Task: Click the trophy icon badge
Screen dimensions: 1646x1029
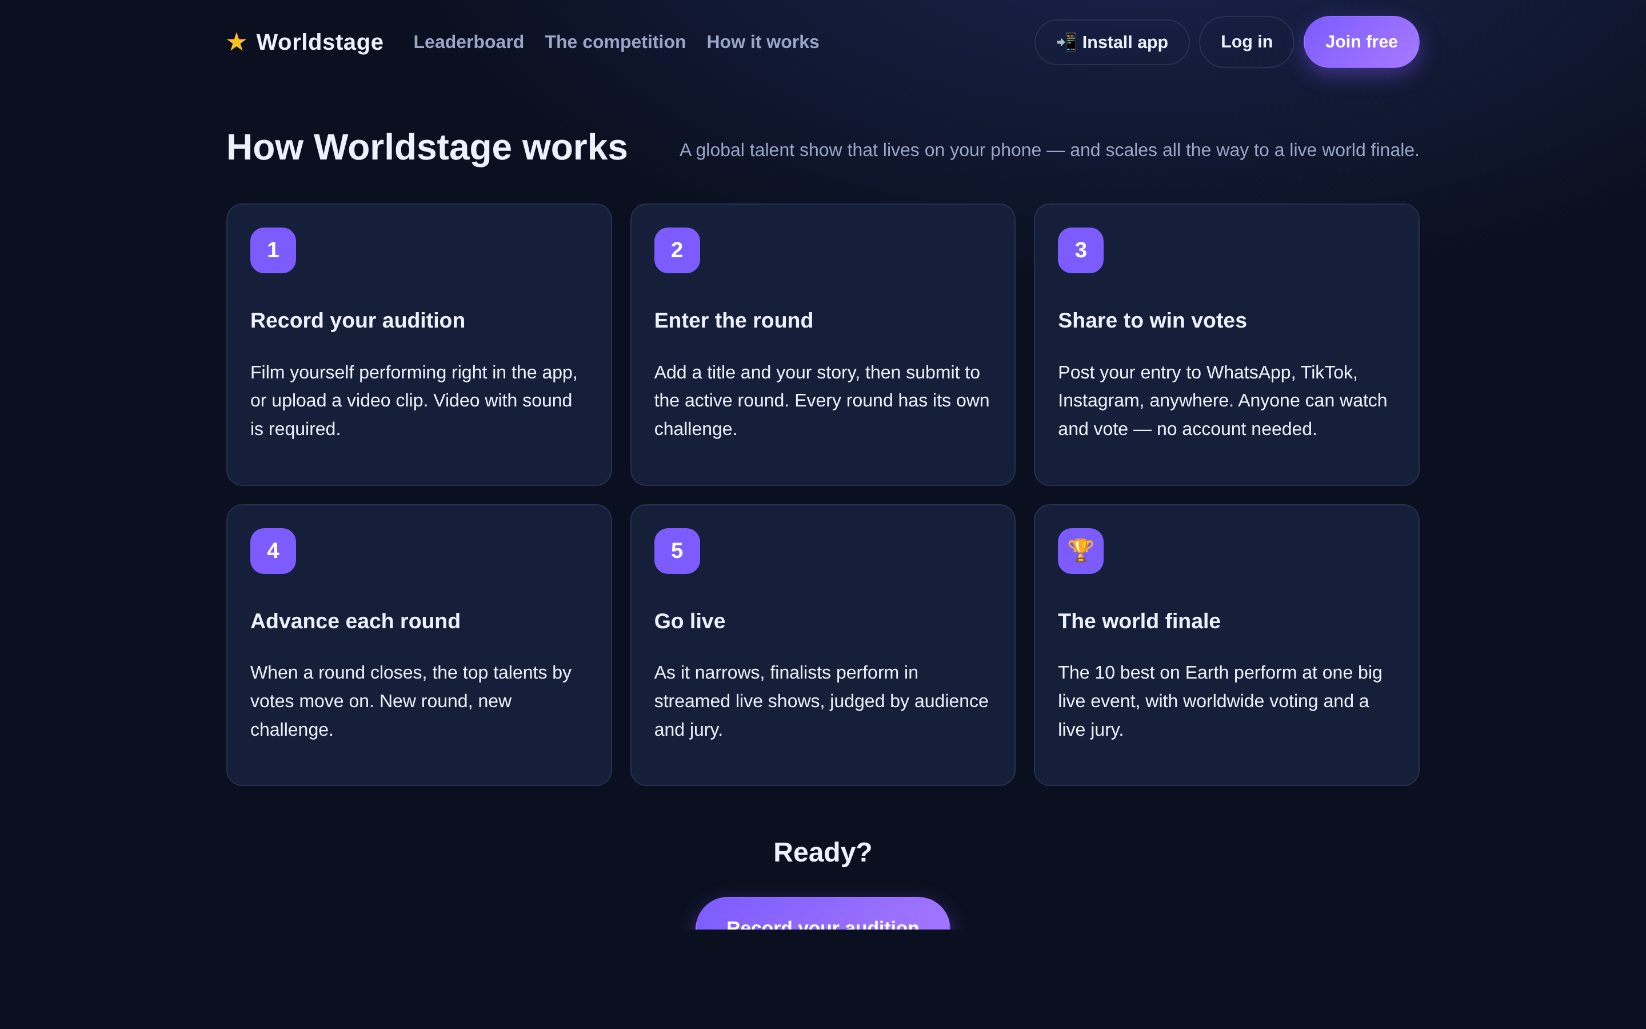Action: point(1081,551)
